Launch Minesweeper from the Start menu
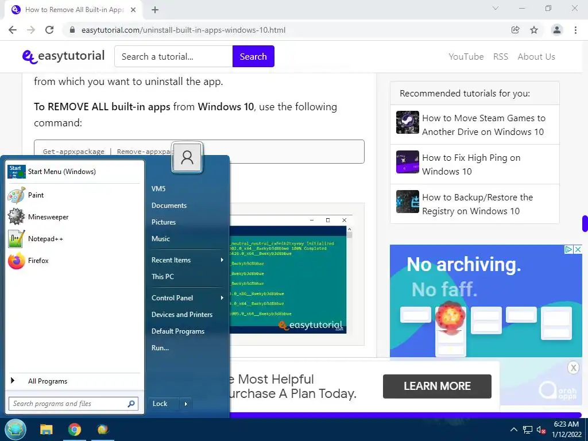The width and height of the screenshot is (588, 441). [x=74, y=216]
